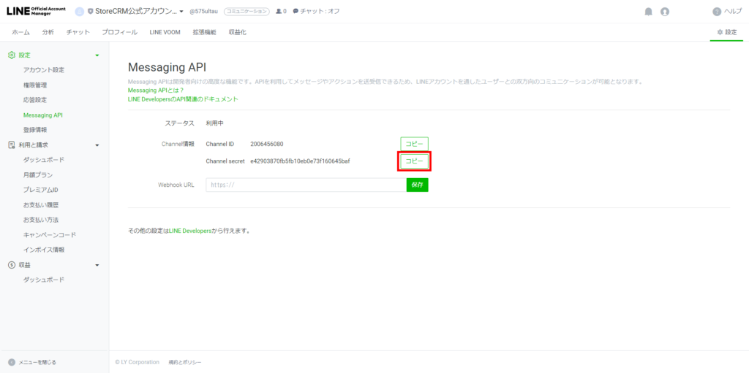Copy the Channel ID value

coord(414,144)
